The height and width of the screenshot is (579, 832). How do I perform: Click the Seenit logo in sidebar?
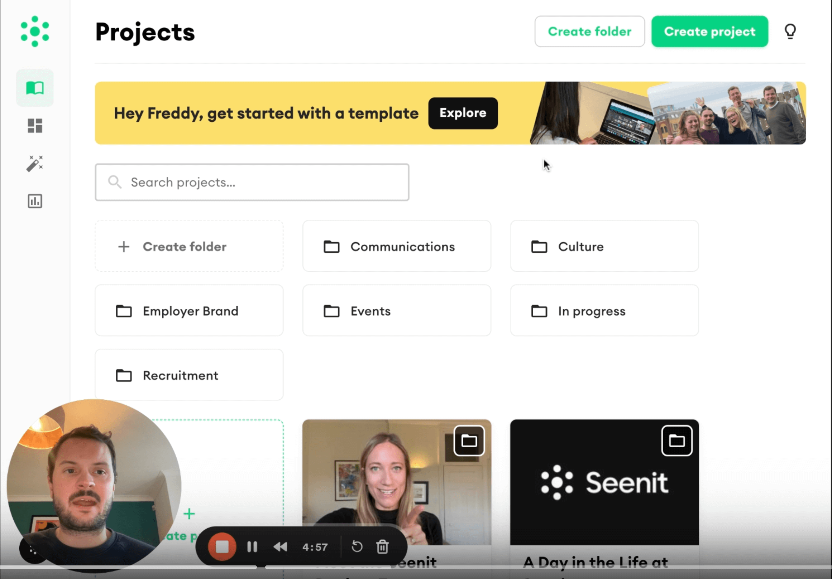click(35, 31)
